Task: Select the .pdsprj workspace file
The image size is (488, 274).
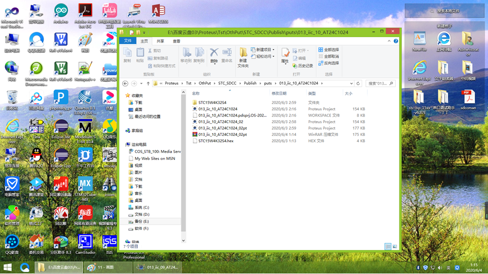Action: (232, 115)
